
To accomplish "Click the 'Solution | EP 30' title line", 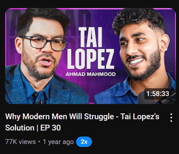I will (x=33, y=128).
